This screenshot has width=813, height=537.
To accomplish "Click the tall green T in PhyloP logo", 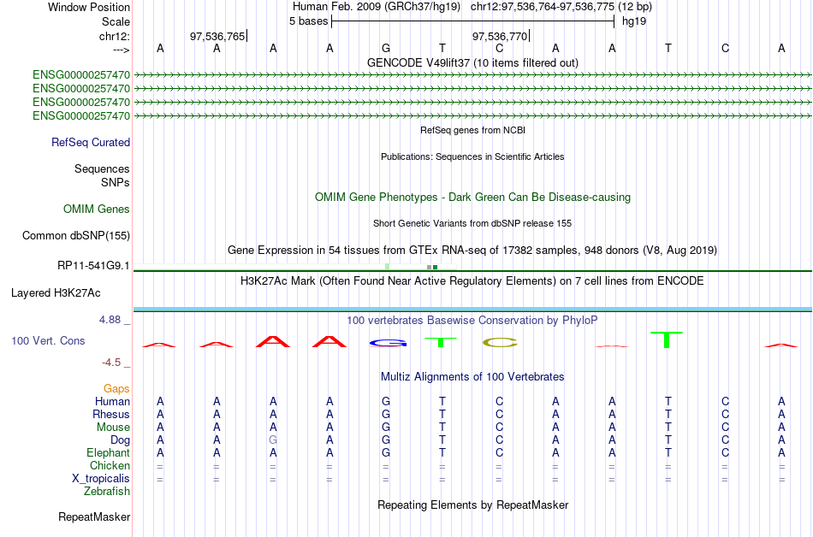I will (x=667, y=339).
